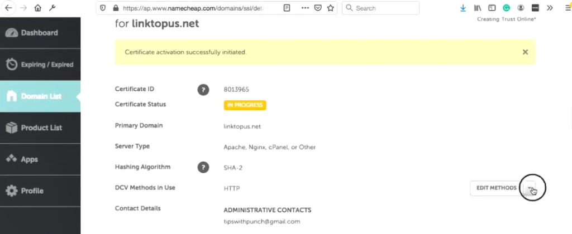Open Product List in the sidebar
The height and width of the screenshot is (234, 572).
tap(40, 128)
